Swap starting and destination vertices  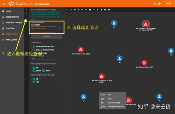point(60,28)
